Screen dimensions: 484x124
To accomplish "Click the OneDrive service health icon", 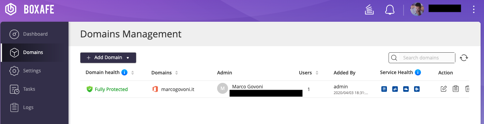I will 406,89.
